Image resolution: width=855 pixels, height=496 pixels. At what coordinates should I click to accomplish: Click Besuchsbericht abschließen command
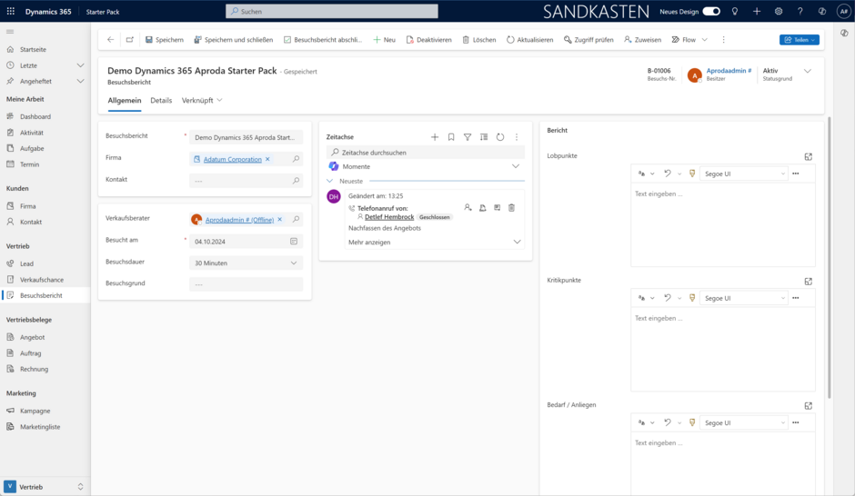click(x=323, y=40)
